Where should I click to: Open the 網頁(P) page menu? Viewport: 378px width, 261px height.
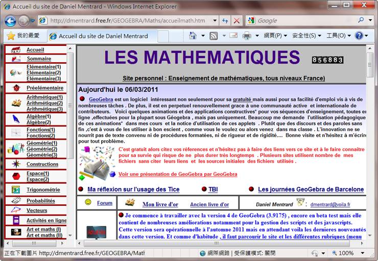(x=275, y=36)
